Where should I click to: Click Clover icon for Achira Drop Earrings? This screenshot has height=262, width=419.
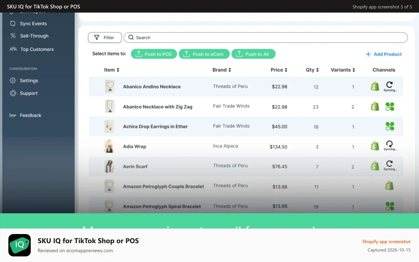[390, 126]
